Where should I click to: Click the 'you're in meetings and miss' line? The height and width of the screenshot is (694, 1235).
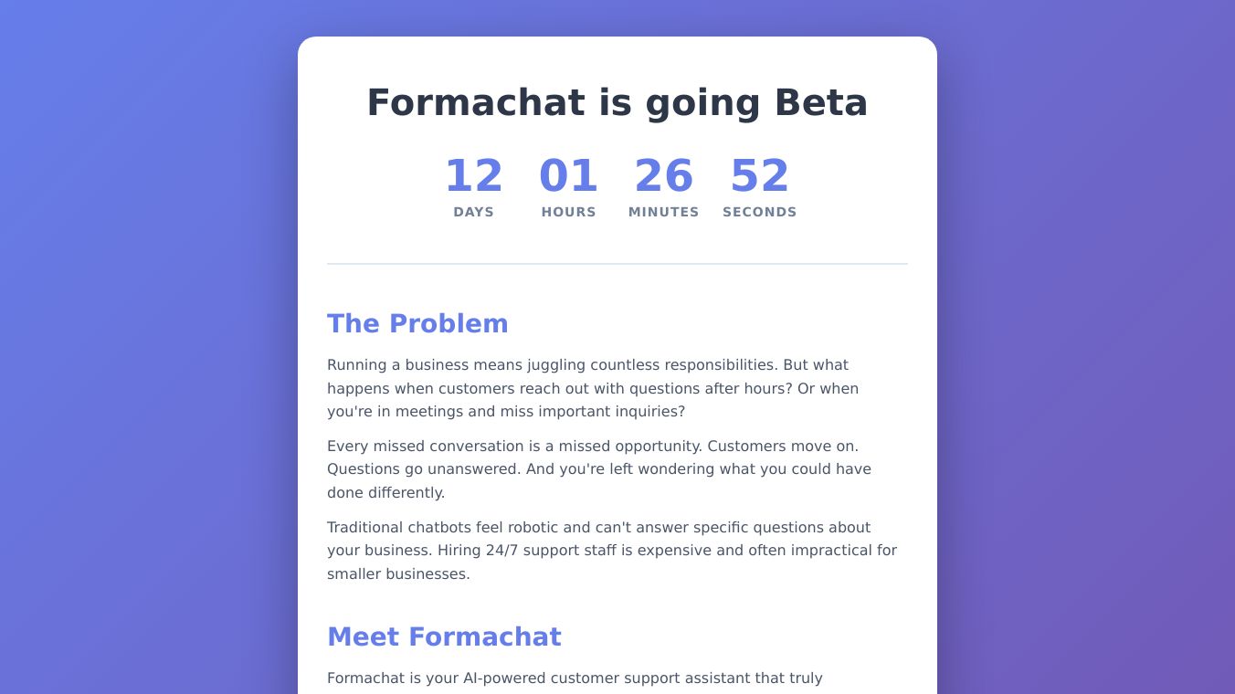tap(505, 412)
